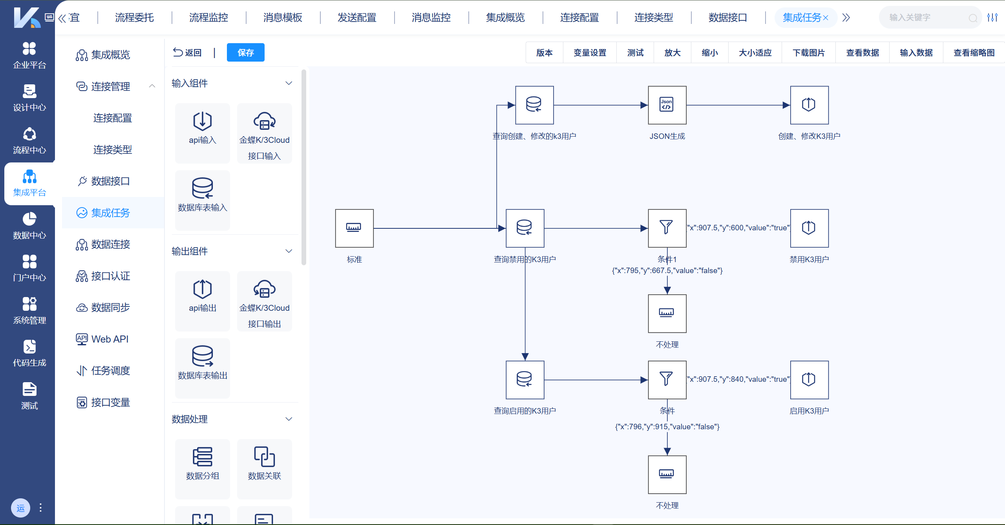Select the 数据关联 processing icon
Screen dimensions: 1005x525
point(264,457)
